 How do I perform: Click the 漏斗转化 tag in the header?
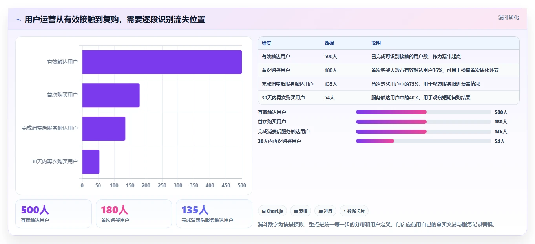(x=509, y=18)
